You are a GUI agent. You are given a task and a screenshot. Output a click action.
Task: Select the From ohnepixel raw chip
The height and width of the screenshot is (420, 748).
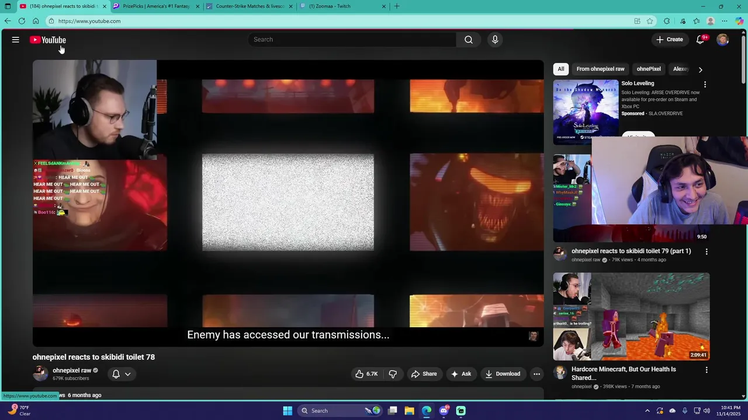pyautogui.click(x=600, y=69)
